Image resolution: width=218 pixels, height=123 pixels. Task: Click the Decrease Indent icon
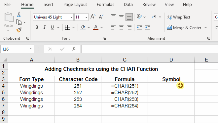click(139, 27)
